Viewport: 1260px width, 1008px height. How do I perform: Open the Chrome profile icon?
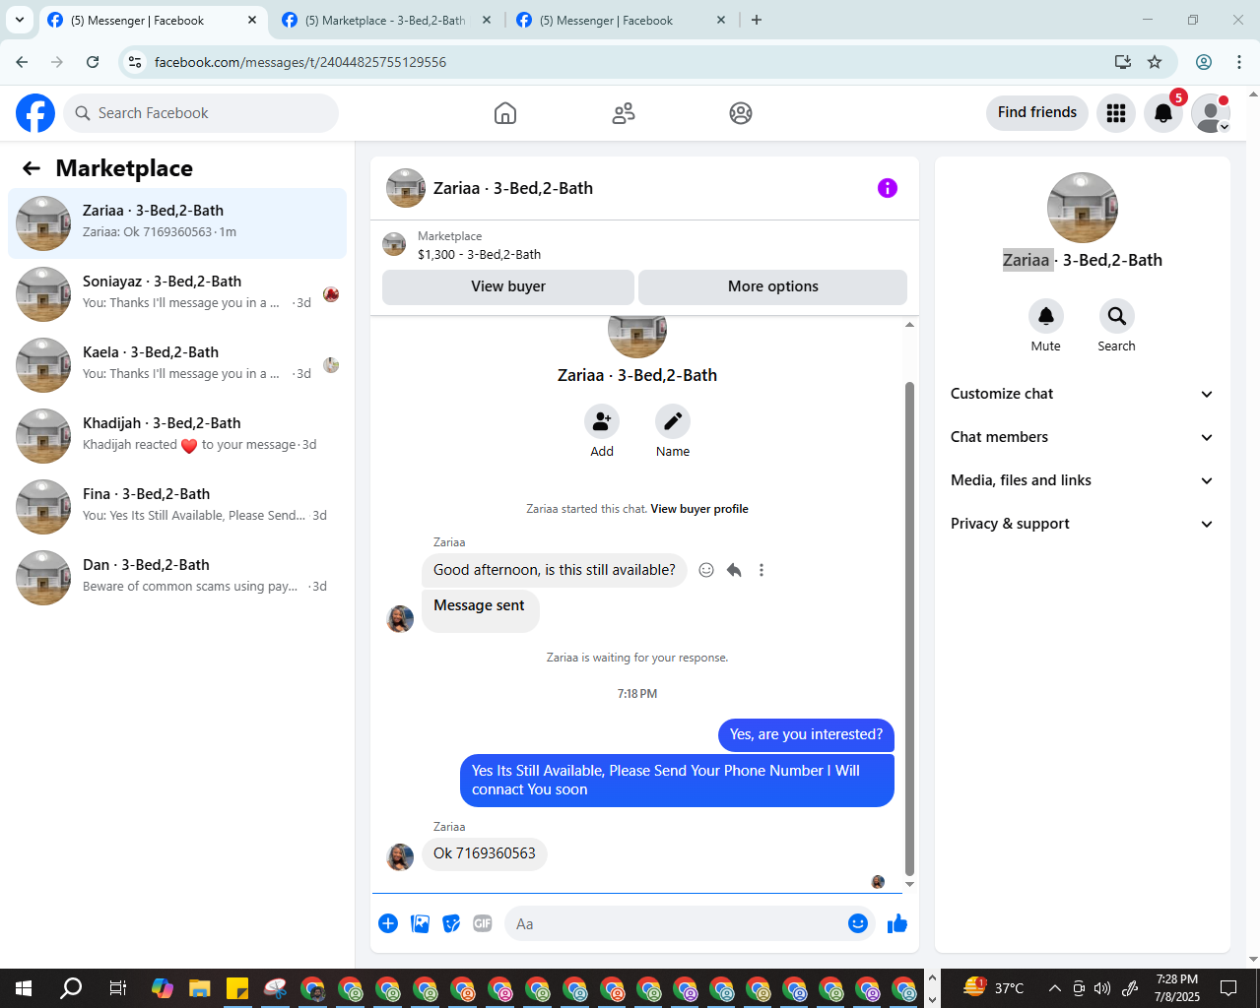pos(1204,62)
